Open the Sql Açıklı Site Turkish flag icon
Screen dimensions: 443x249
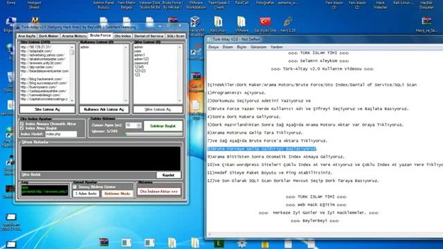pos(265,22)
